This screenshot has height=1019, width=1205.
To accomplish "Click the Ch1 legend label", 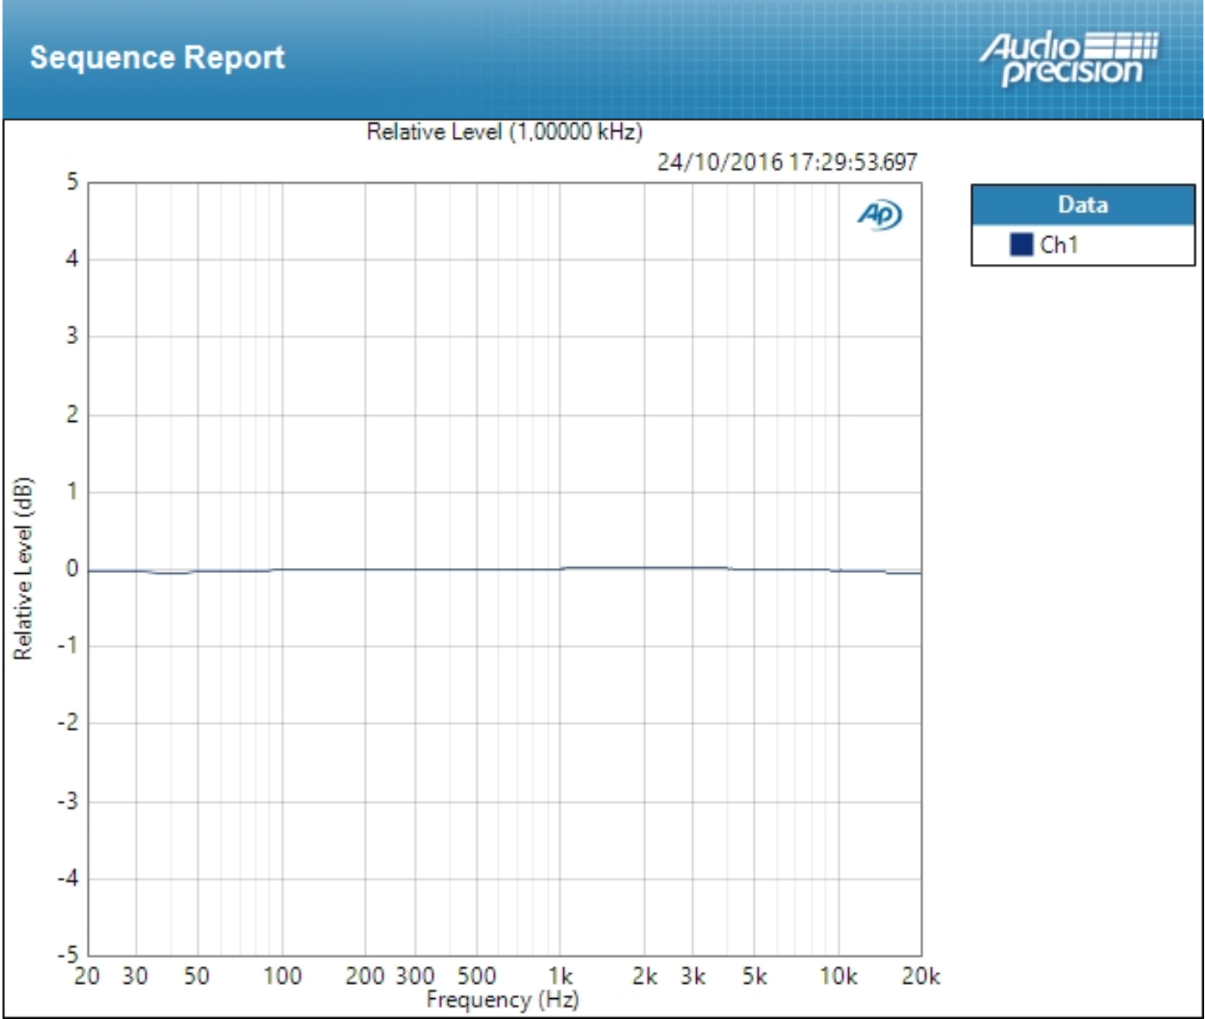I will pos(1059,245).
